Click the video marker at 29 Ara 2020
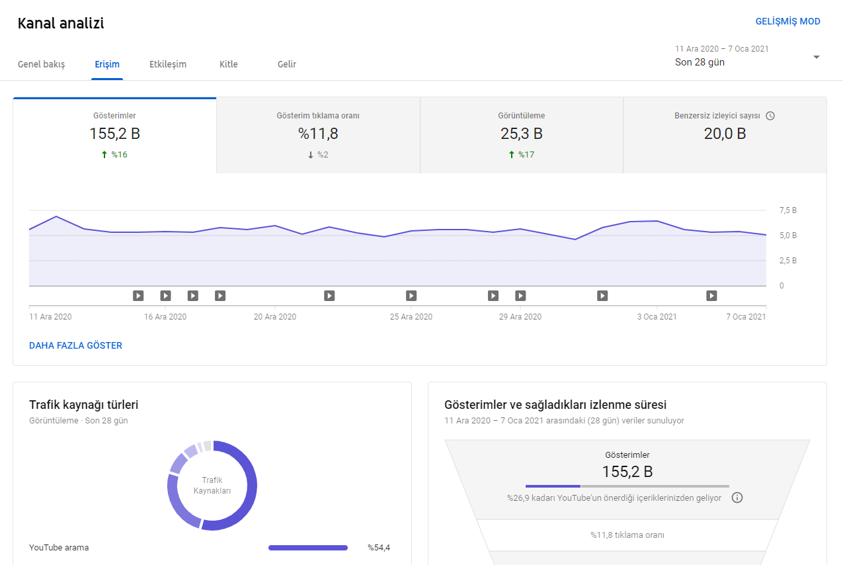Viewport: 843px width, 565px height. [x=520, y=296]
